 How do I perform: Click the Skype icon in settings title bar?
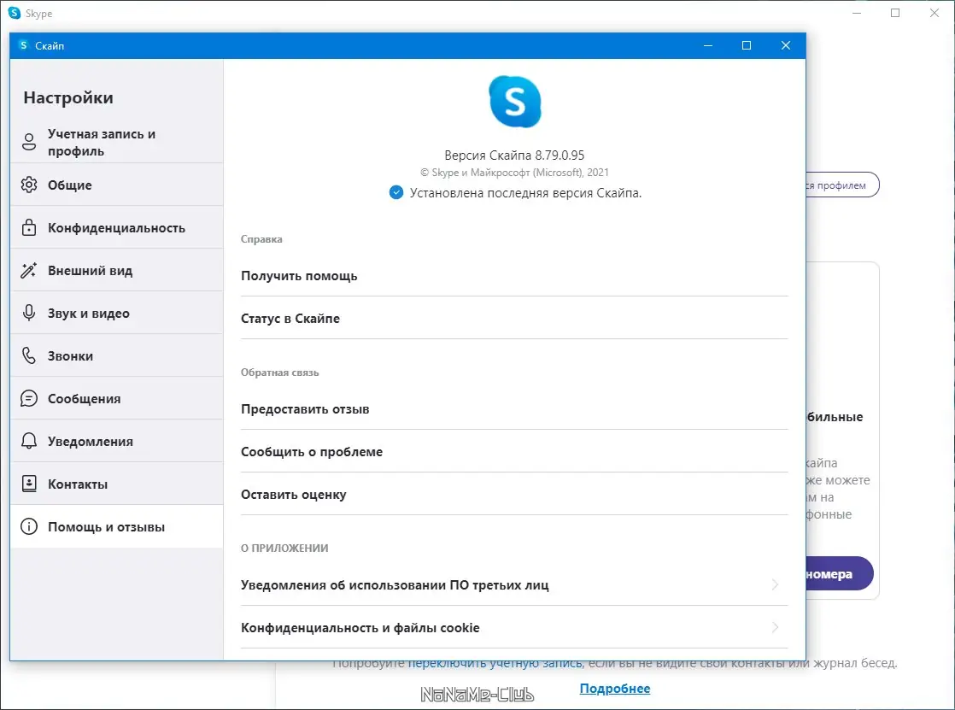coord(23,45)
